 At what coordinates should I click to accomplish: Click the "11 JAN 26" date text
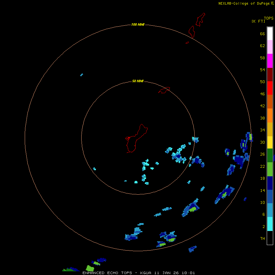[x=167, y=273]
